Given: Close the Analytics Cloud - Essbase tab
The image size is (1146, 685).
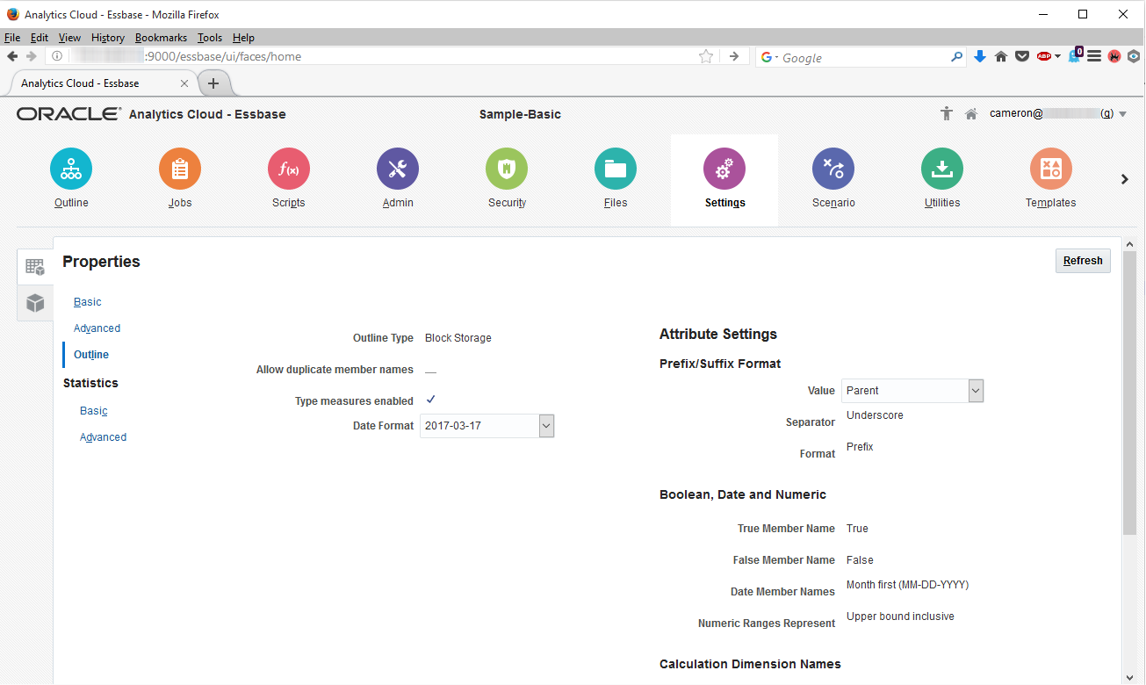Looking at the screenshot, I should (x=184, y=83).
